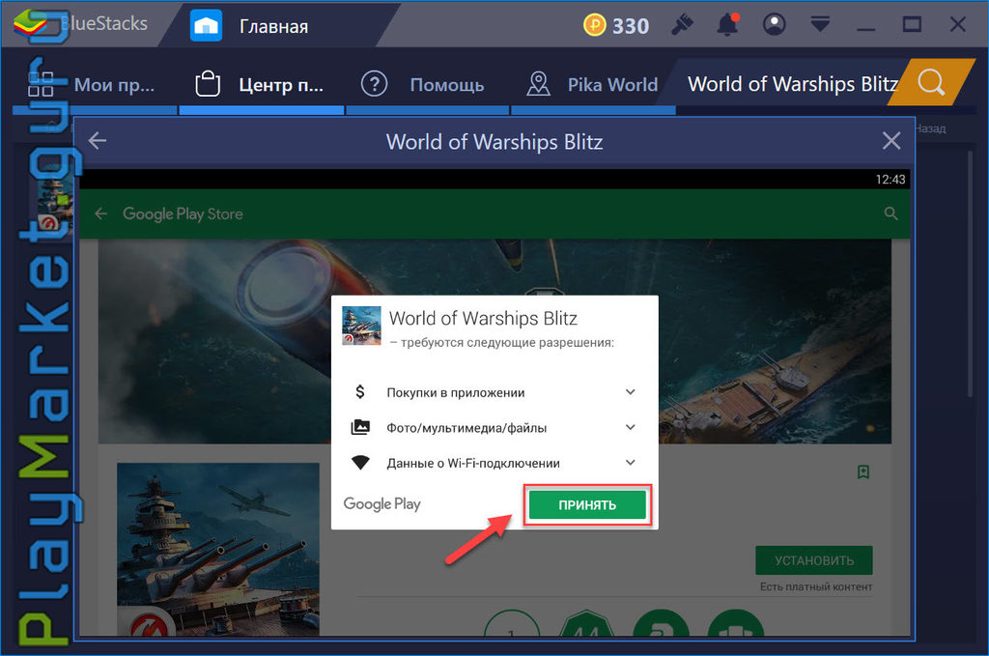
Task: Go back with the popup header arrow
Action: (x=98, y=141)
